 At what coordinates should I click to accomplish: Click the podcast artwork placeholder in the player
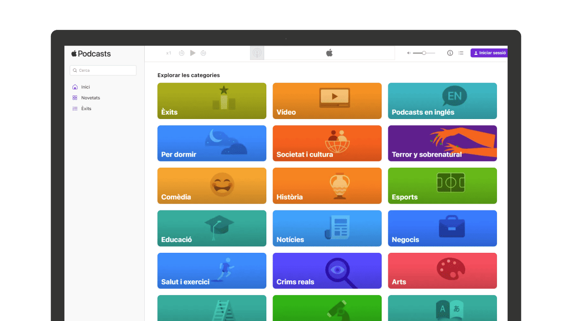click(x=257, y=53)
